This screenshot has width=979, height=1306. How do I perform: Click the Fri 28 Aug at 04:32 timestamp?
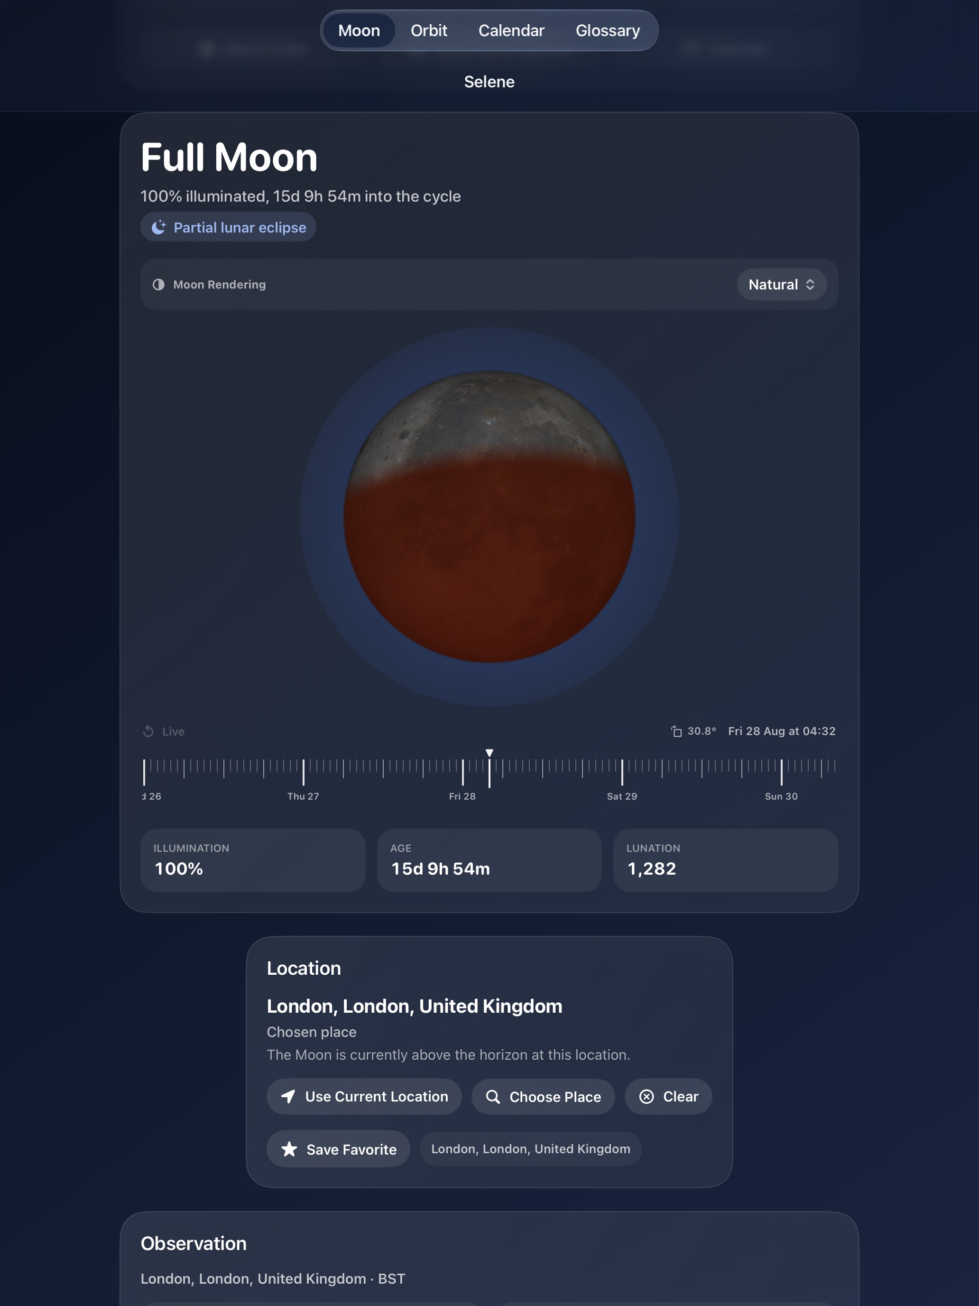(x=781, y=731)
